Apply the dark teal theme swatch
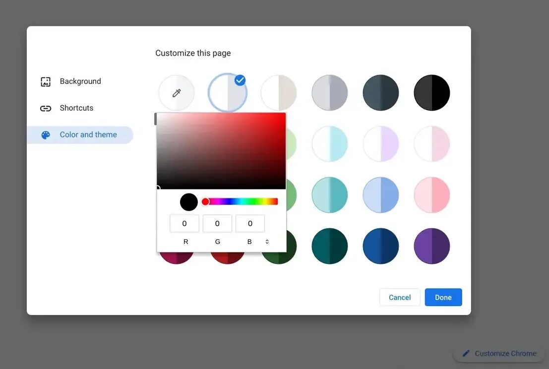Screen dimensions: 549x369 [x=329, y=246]
